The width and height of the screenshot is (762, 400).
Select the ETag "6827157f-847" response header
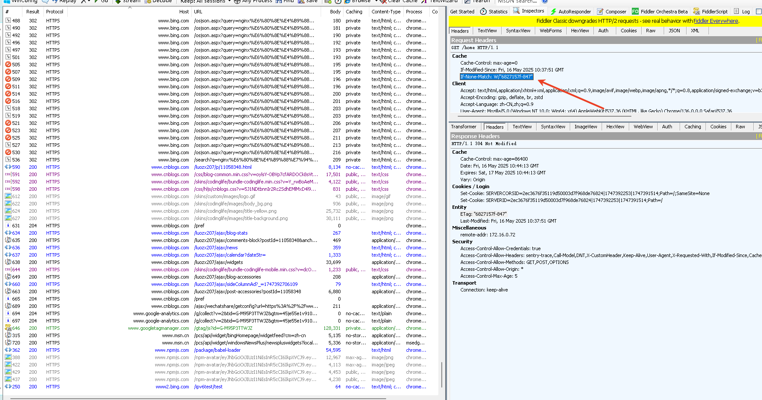[x=483, y=214]
